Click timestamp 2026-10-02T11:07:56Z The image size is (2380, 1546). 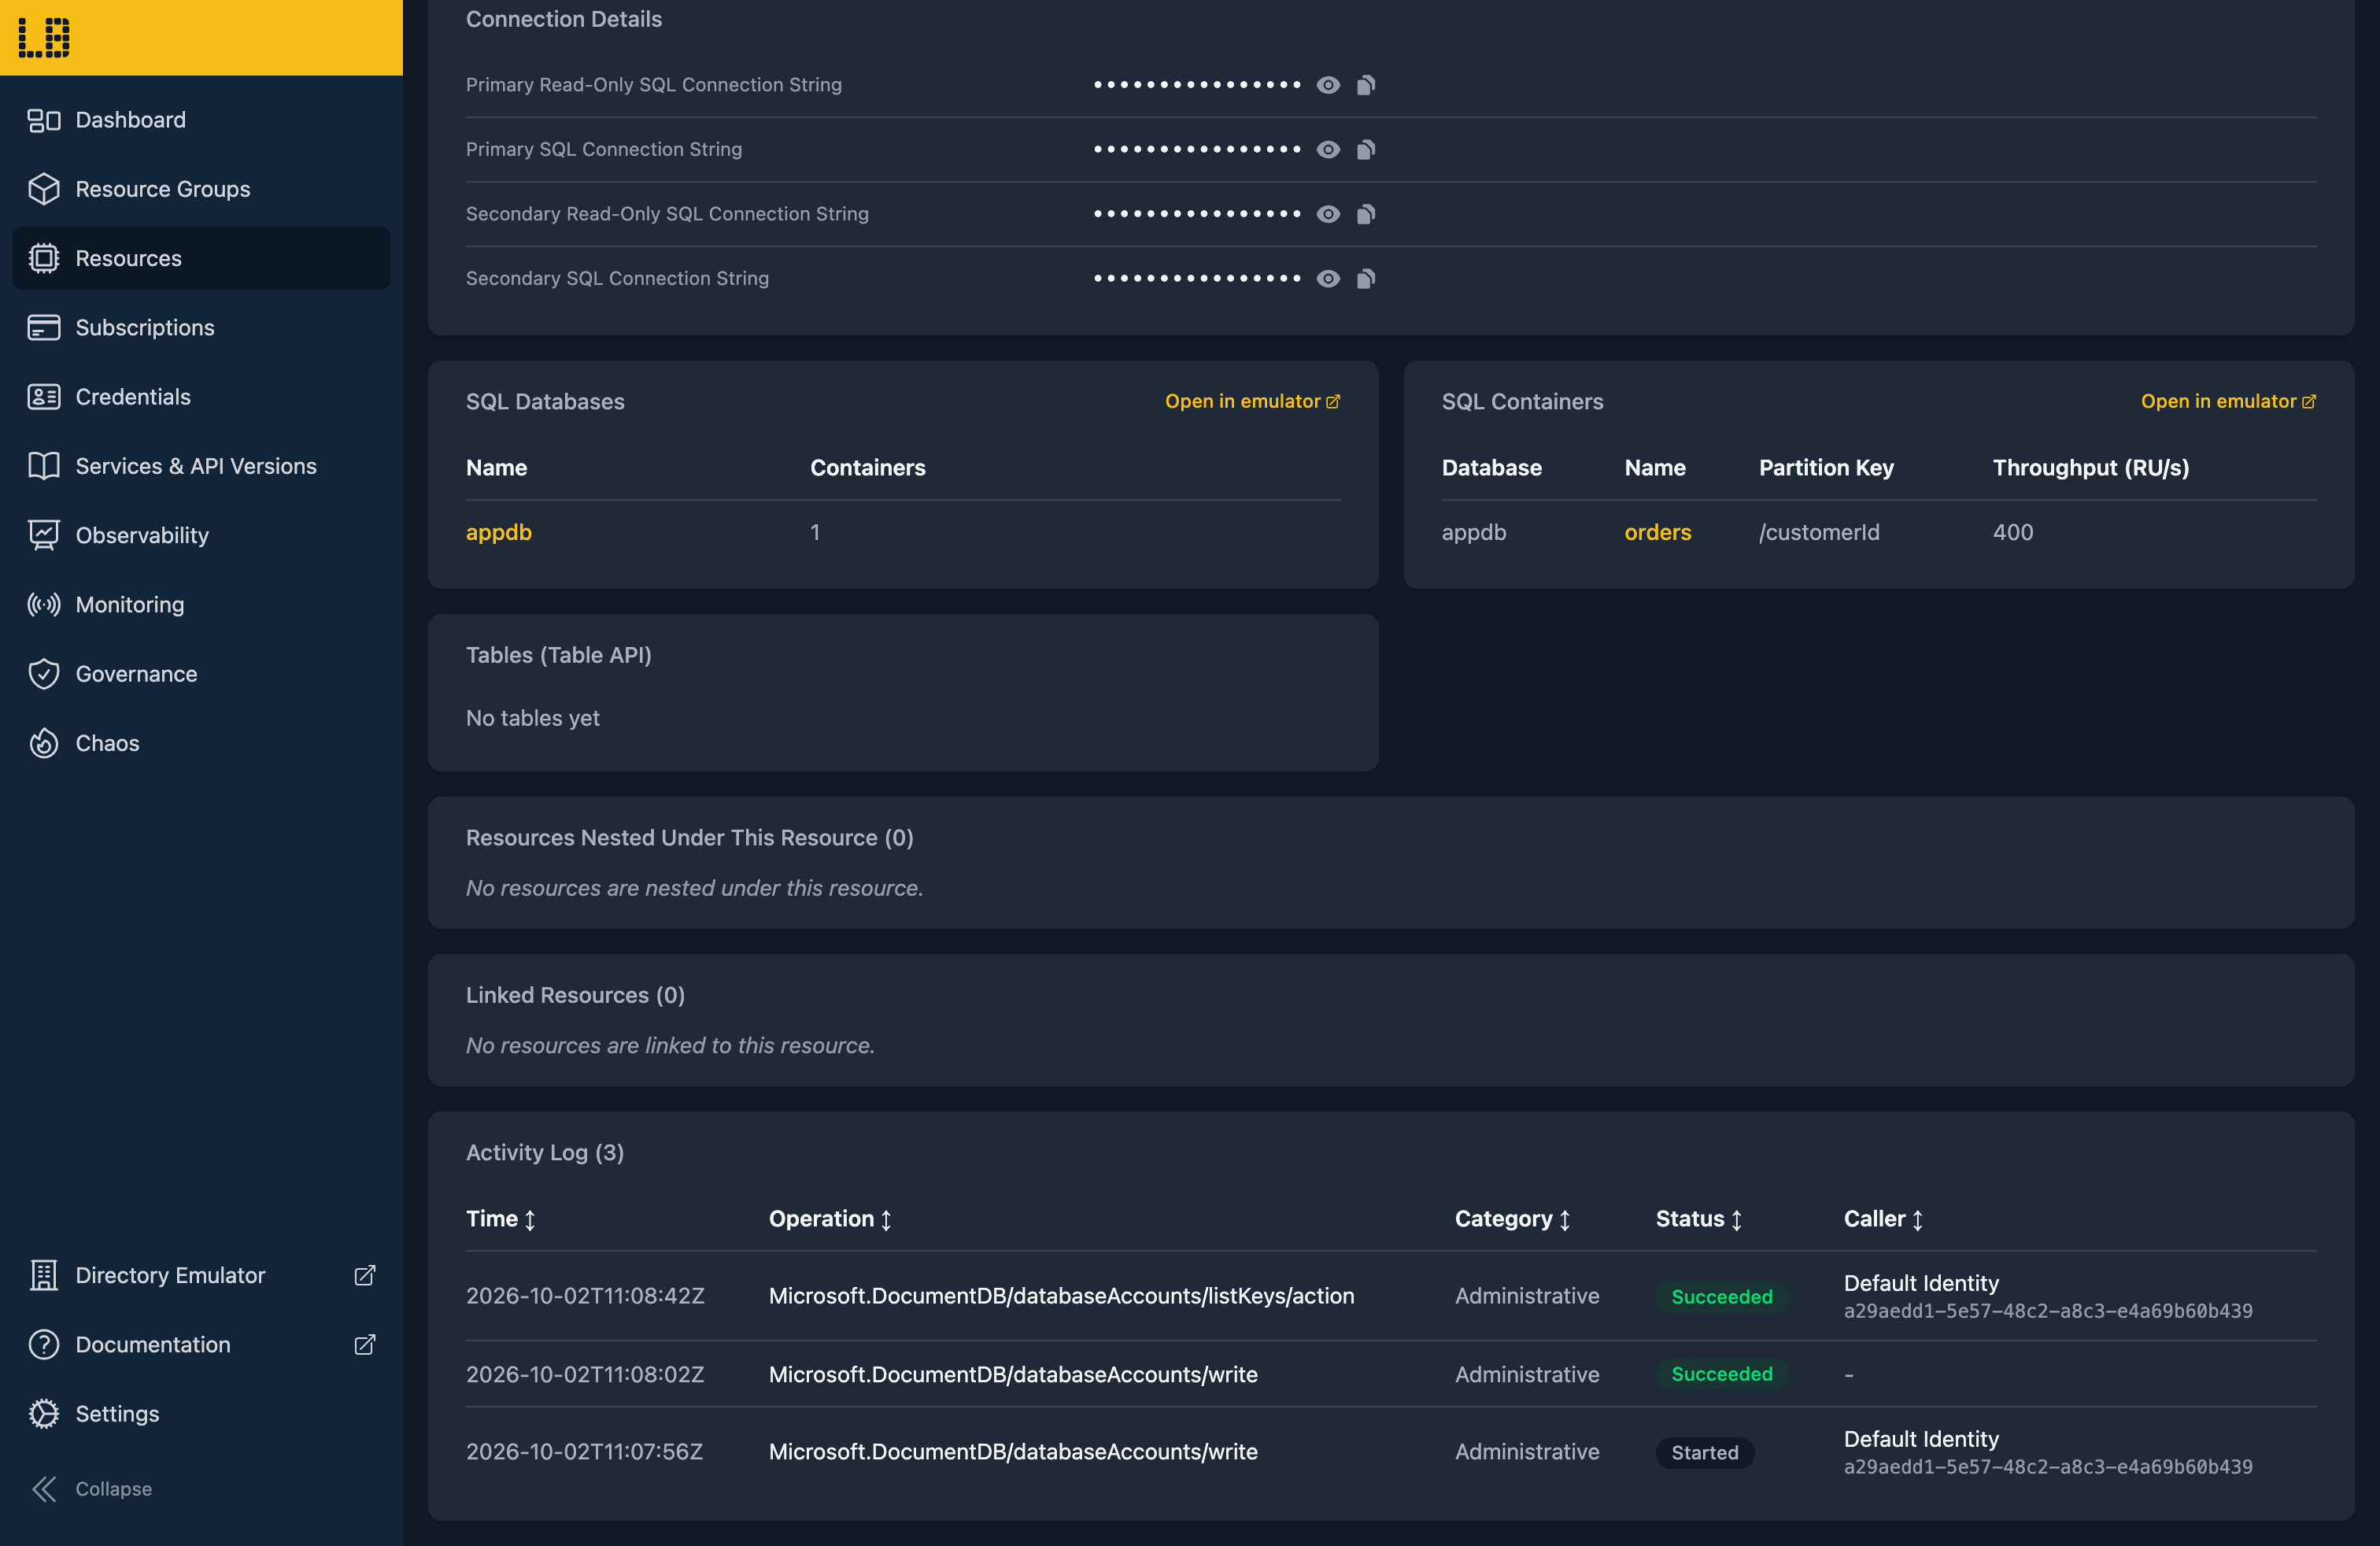pos(584,1452)
